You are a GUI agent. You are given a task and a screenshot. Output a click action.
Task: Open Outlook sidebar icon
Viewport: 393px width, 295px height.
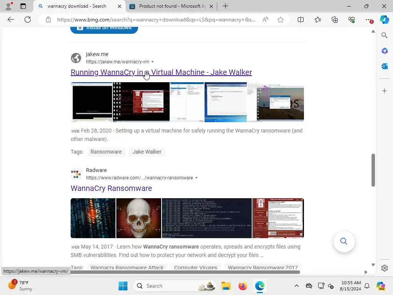pos(385,66)
